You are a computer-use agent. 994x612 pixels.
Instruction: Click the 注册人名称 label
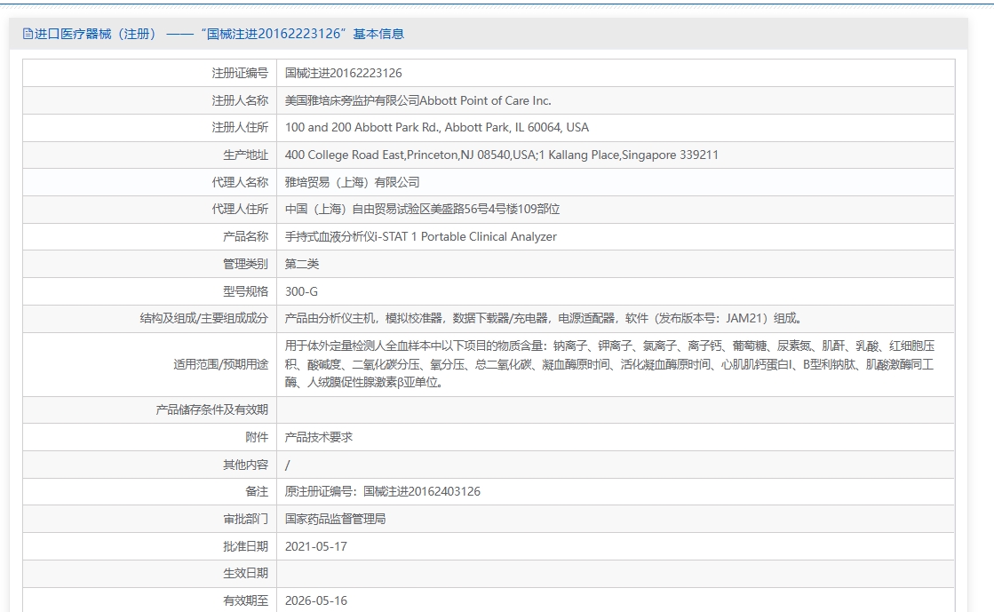coord(240,100)
